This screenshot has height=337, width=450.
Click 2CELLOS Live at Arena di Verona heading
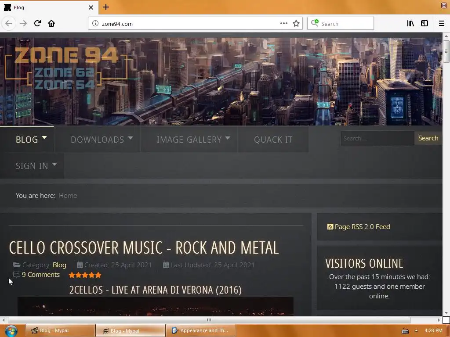(155, 290)
